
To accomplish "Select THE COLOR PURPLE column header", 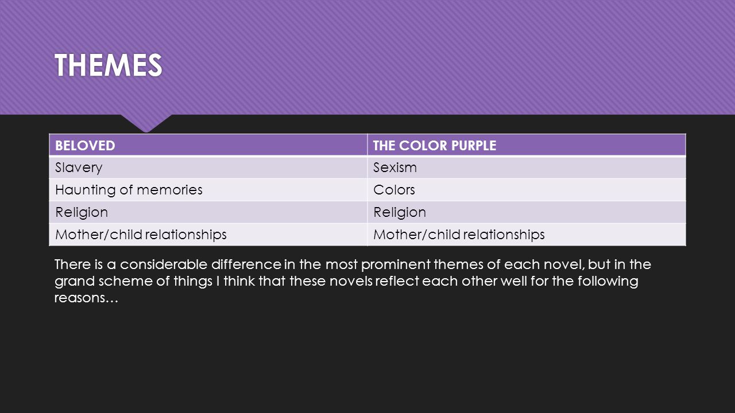I will click(x=527, y=145).
